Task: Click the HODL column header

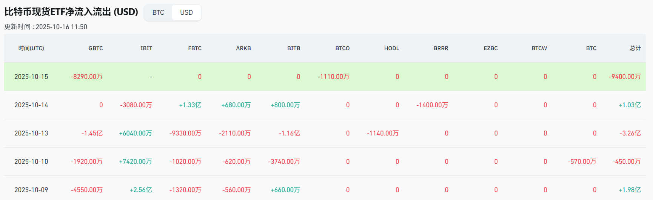Action: tap(391, 48)
